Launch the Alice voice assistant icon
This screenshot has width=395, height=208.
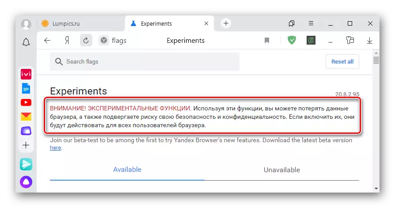(26, 181)
